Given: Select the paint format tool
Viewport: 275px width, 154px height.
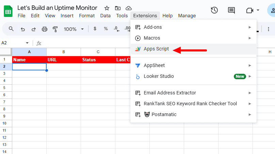Looking at the screenshot, I should pos(55,29).
